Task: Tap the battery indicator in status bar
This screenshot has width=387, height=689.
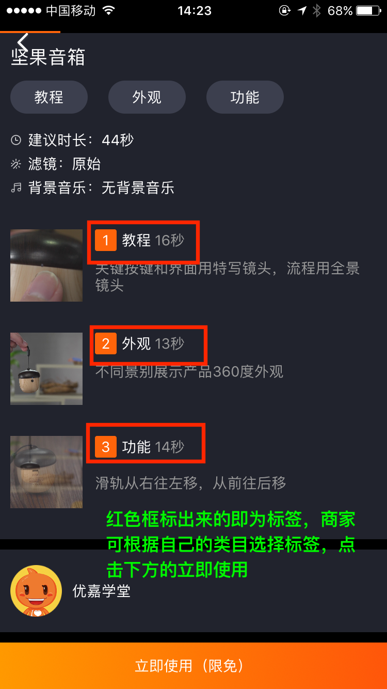Action: [x=368, y=10]
